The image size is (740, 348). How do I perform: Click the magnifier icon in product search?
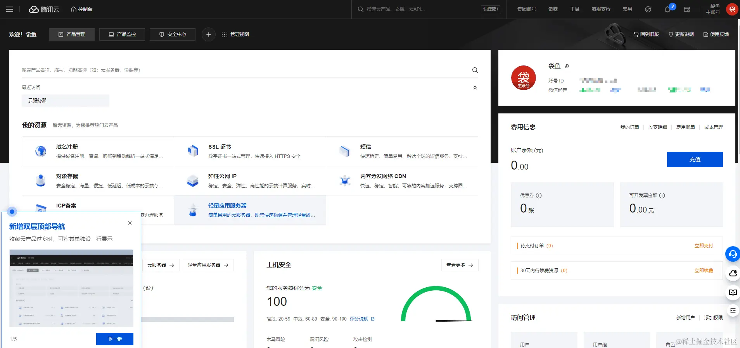[x=475, y=70]
